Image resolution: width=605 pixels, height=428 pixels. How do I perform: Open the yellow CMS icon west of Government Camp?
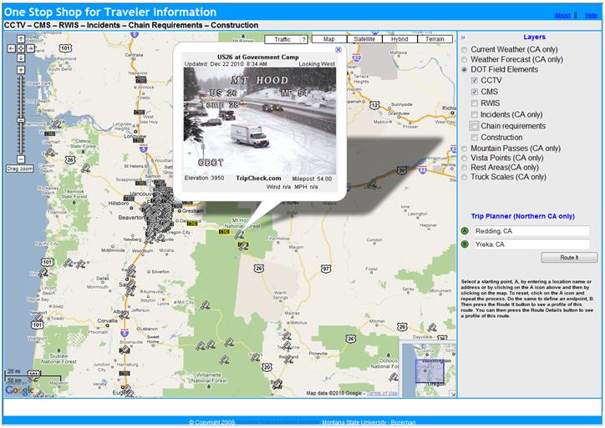pyautogui.click(x=224, y=232)
